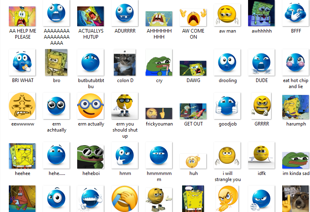The height and width of the screenshot is (212, 310).
Task: Click the 'butbutubtbtbu' sad blue emoji
Action: pyautogui.click(x=90, y=62)
